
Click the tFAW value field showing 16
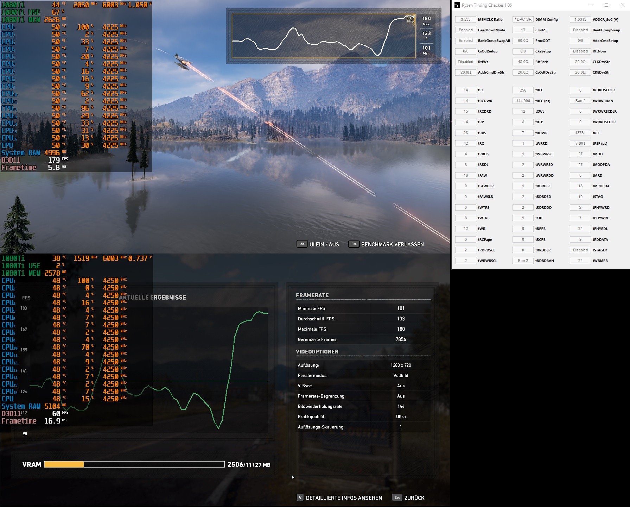pyautogui.click(x=466, y=175)
